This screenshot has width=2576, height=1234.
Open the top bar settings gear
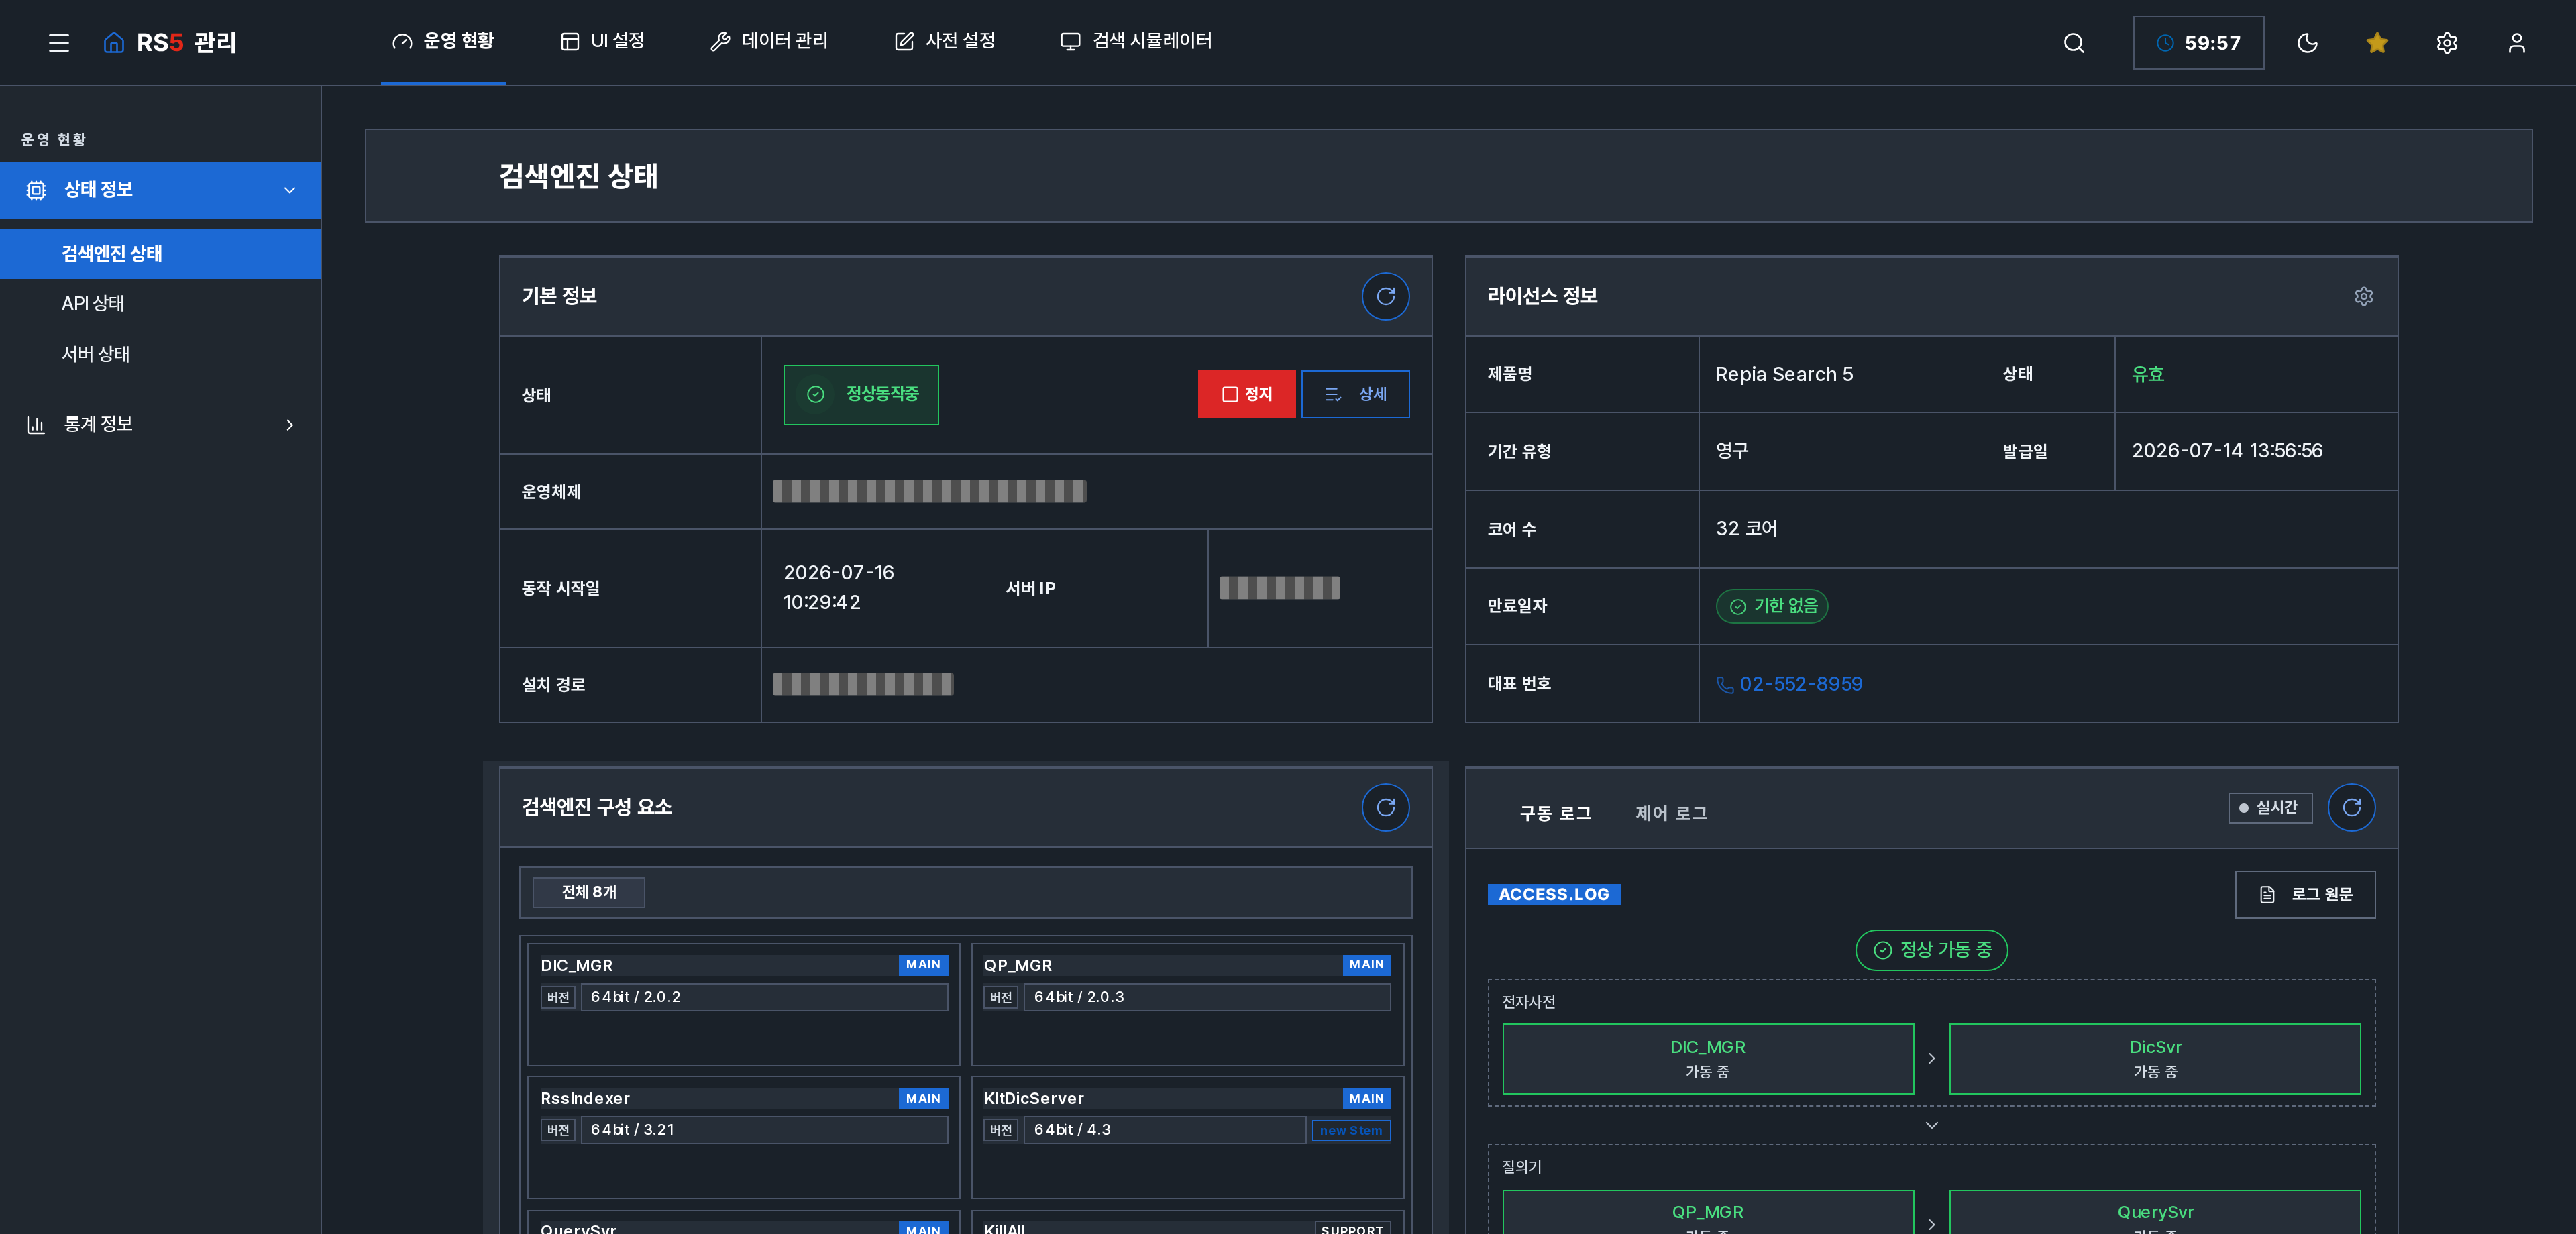[2447, 43]
